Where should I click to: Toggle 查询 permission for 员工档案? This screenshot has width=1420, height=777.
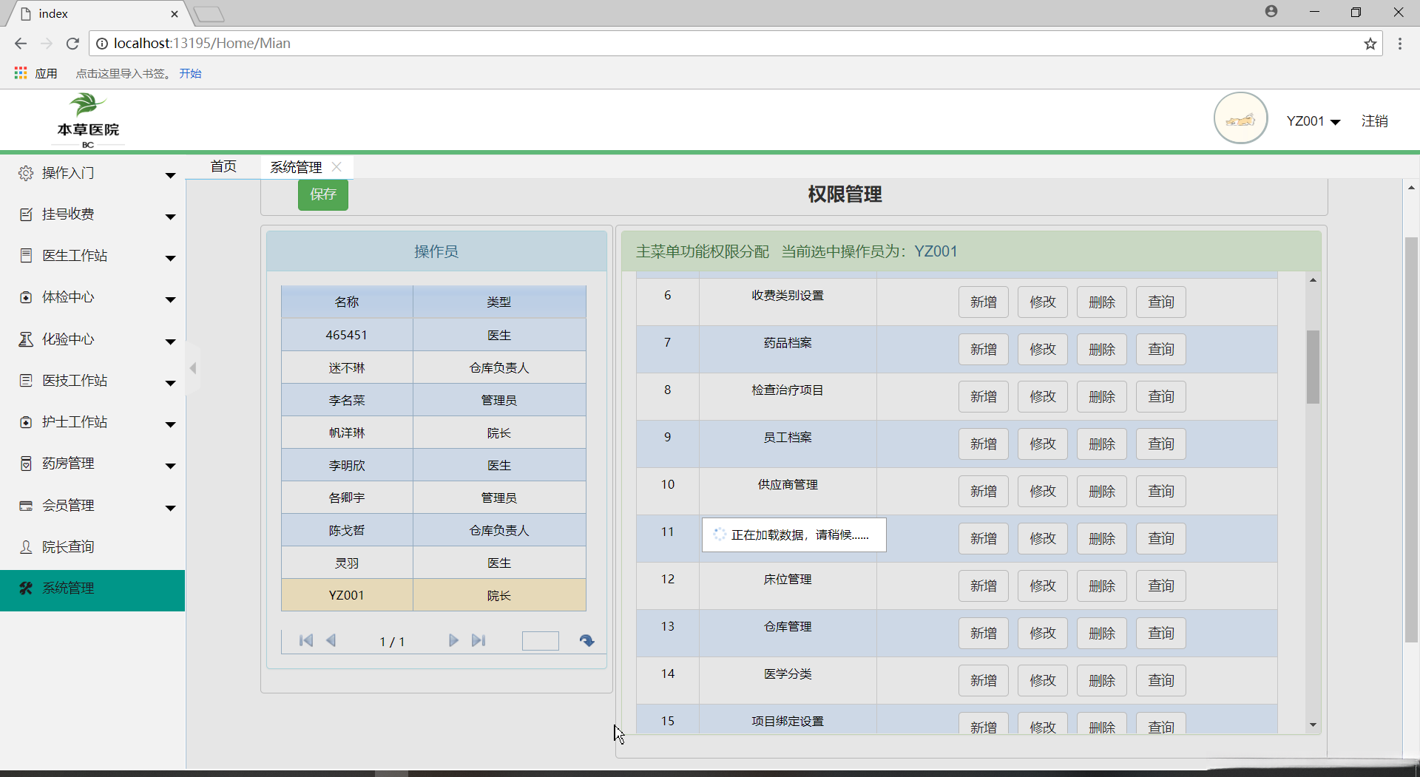[1161, 444]
